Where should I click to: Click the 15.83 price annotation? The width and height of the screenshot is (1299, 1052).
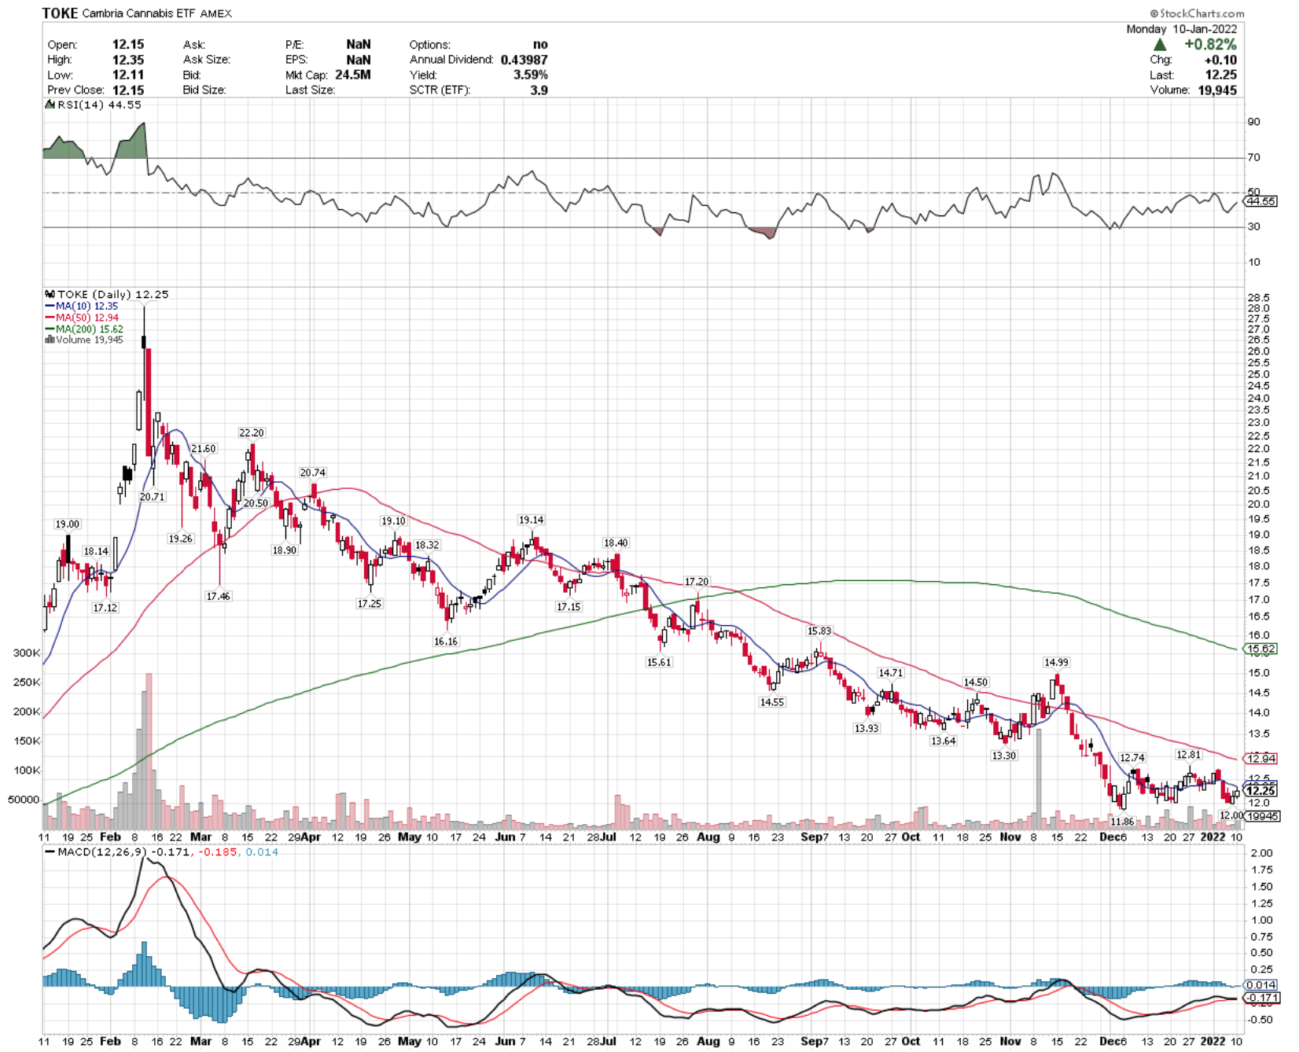(819, 631)
